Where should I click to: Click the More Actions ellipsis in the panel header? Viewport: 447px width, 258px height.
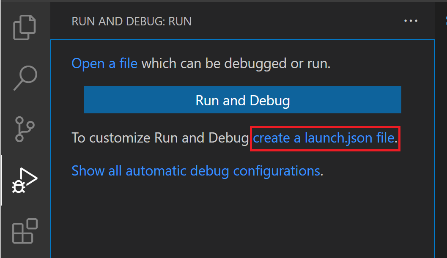(411, 20)
